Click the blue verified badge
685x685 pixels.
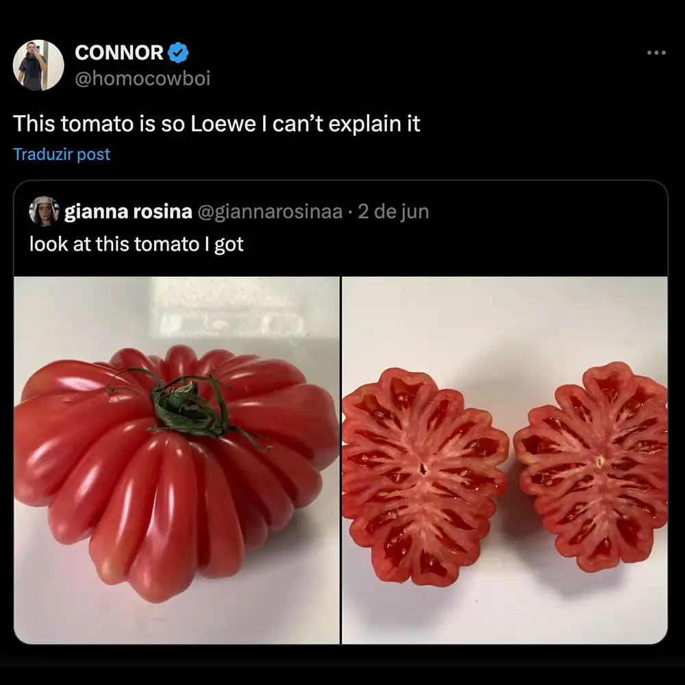[x=178, y=53]
